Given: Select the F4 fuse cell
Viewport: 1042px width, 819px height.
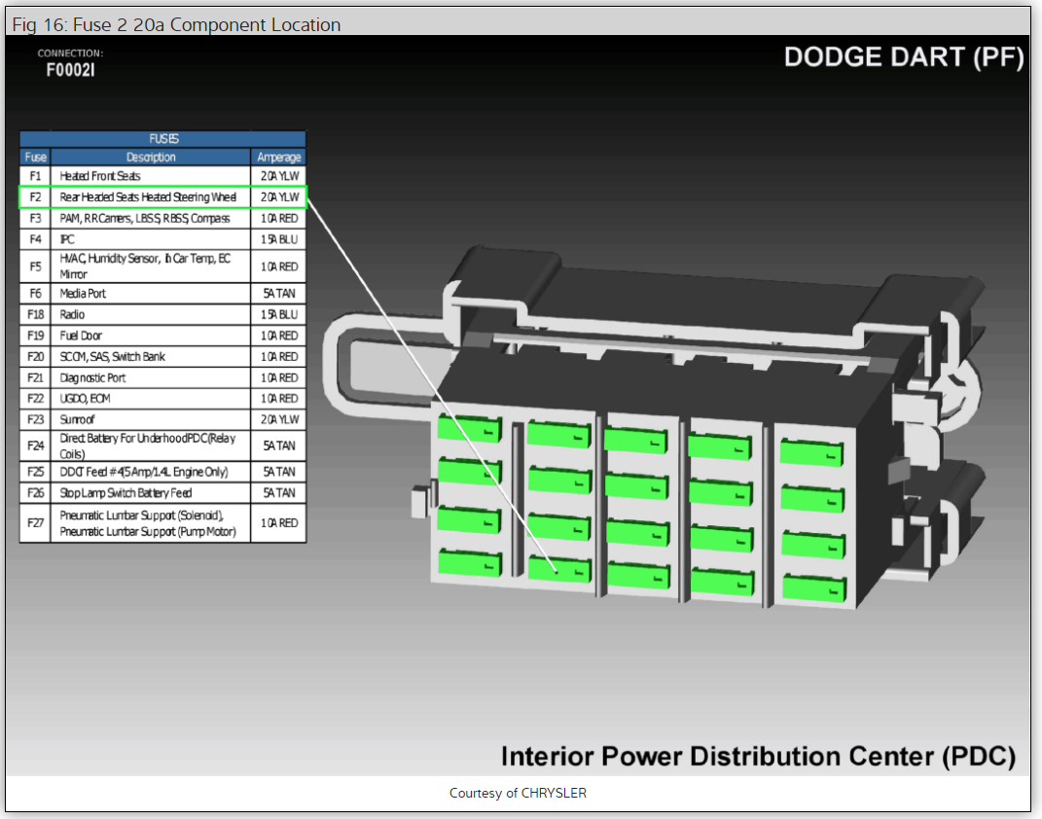Looking at the screenshot, I should pyautogui.click(x=35, y=239).
